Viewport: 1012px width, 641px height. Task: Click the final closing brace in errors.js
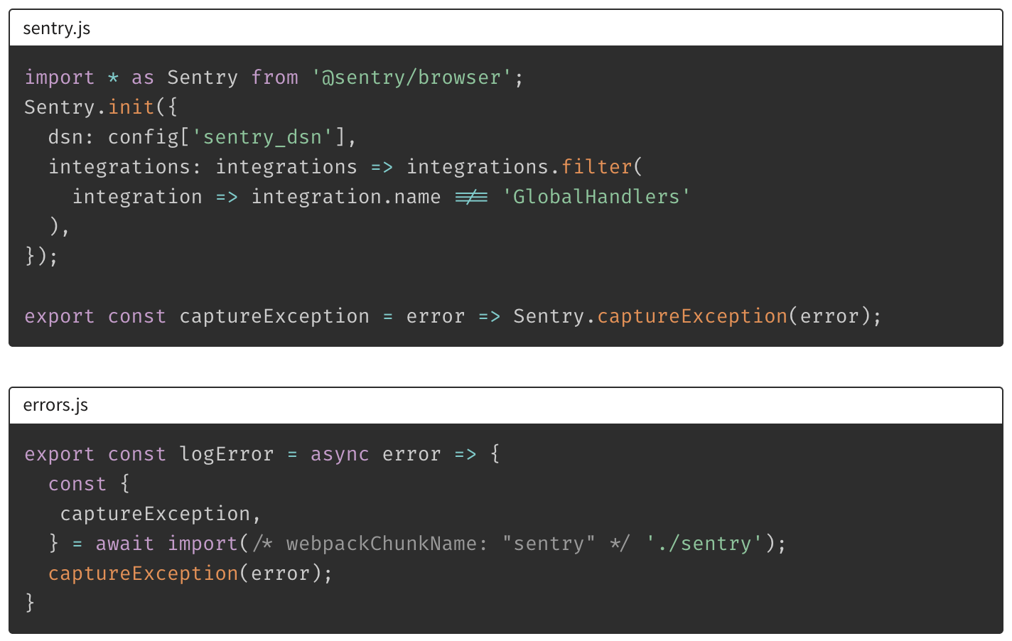30,603
